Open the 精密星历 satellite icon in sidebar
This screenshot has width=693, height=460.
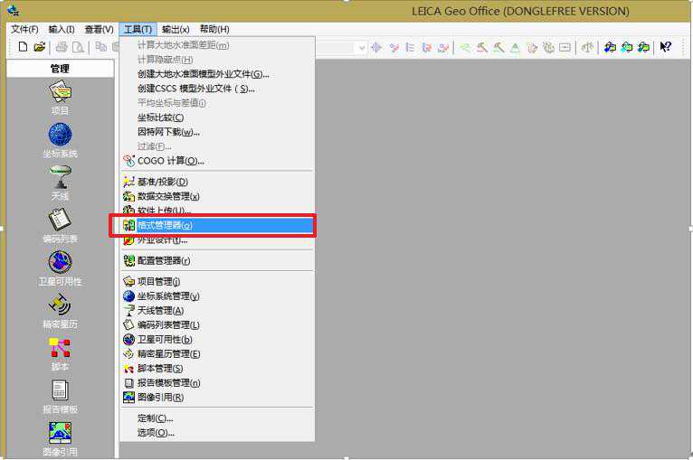[60, 305]
